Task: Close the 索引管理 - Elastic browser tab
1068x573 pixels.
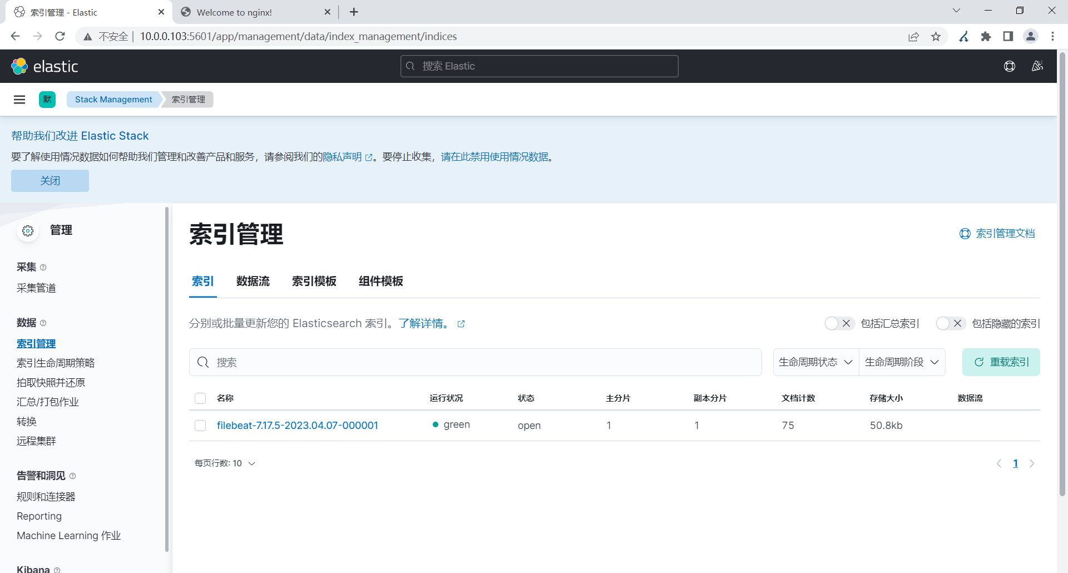Action: click(161, 12)
